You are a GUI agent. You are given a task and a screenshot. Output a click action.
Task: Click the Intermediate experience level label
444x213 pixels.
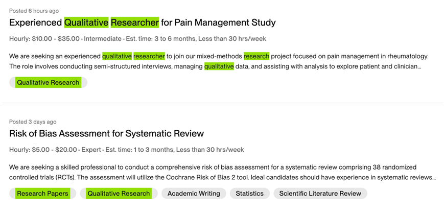tap(103, 39)
